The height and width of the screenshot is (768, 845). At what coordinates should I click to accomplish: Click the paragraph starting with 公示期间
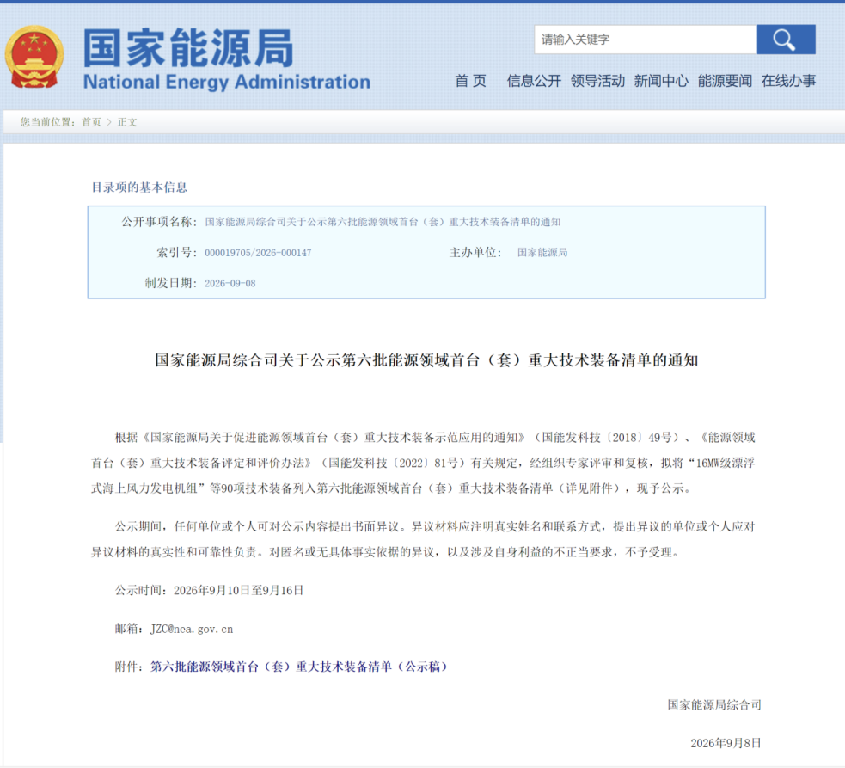pyautogui.click(x=423, y=539)
